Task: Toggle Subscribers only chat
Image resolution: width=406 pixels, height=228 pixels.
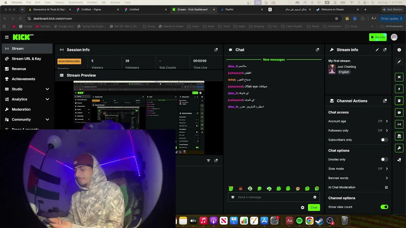Action: [x=384, y=140]
